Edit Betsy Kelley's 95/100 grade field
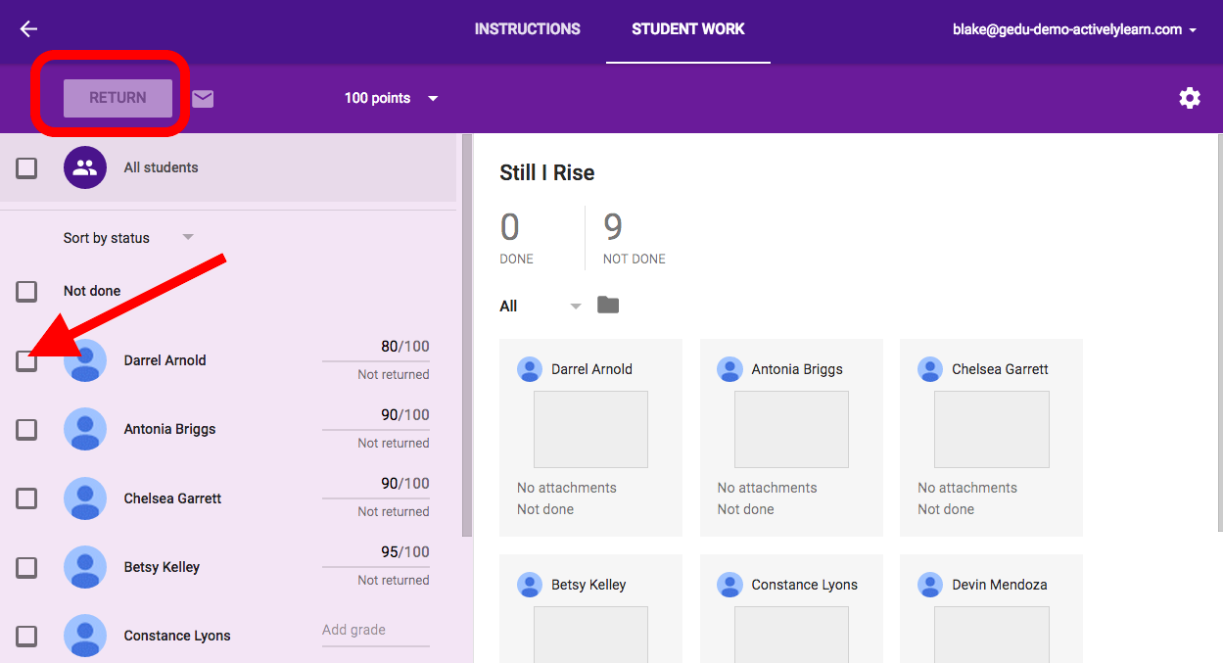Image resolution: width=1223 pixels, height=663 pixels. tap(376, 552)
